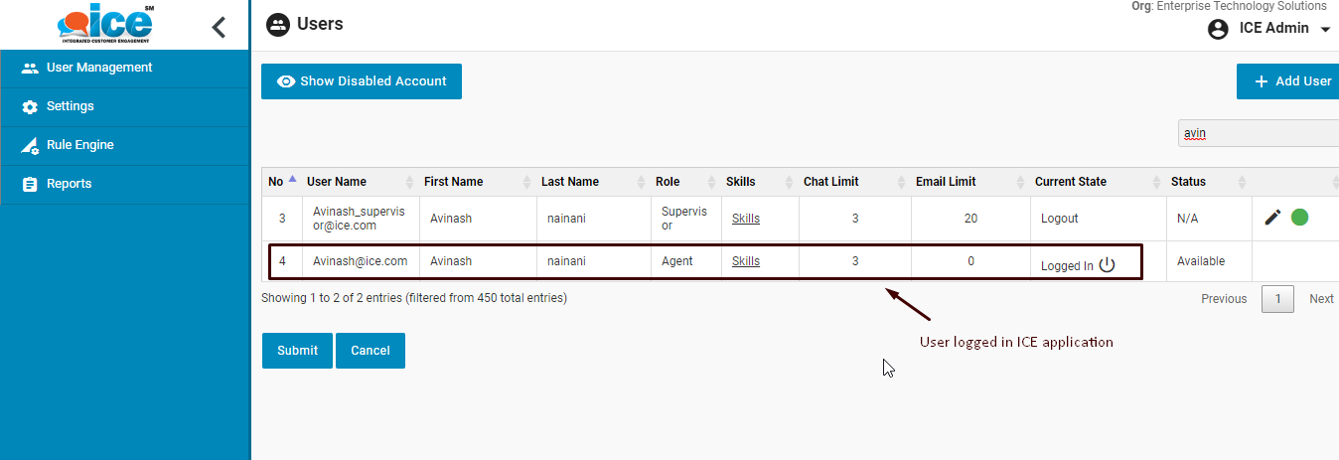Toggle Show Disabled Account

coord(362,81)
